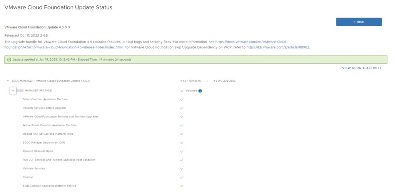Open VIEW UPDATE ACTIVITY link
This screenshot has width=394, height=195.
pos(362,68)
